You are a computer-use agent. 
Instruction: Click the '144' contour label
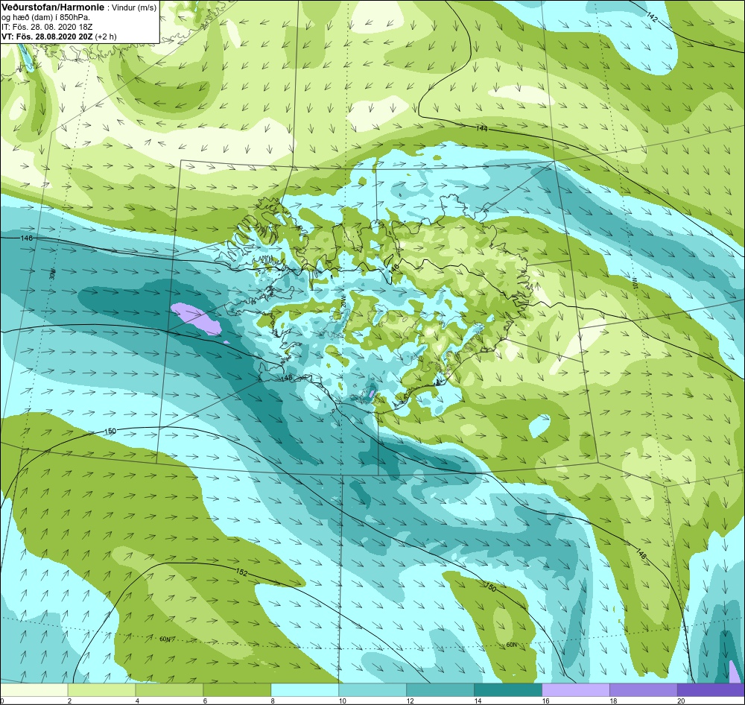point(482,129)
